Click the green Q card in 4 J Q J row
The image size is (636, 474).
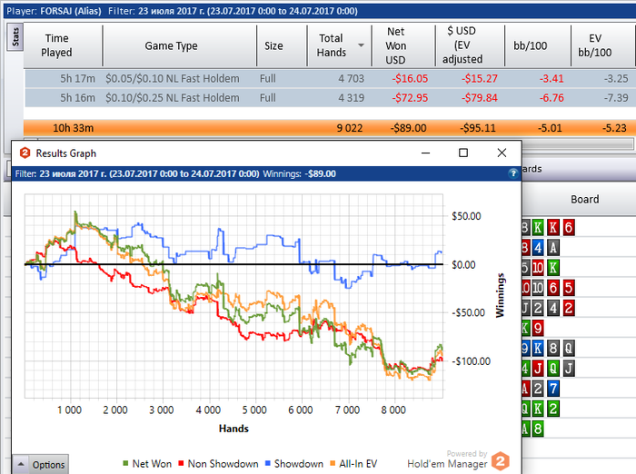point(553,369)
